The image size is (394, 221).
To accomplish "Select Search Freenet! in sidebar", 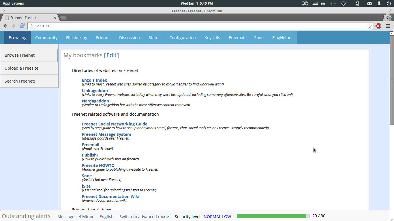I will 29,81.
